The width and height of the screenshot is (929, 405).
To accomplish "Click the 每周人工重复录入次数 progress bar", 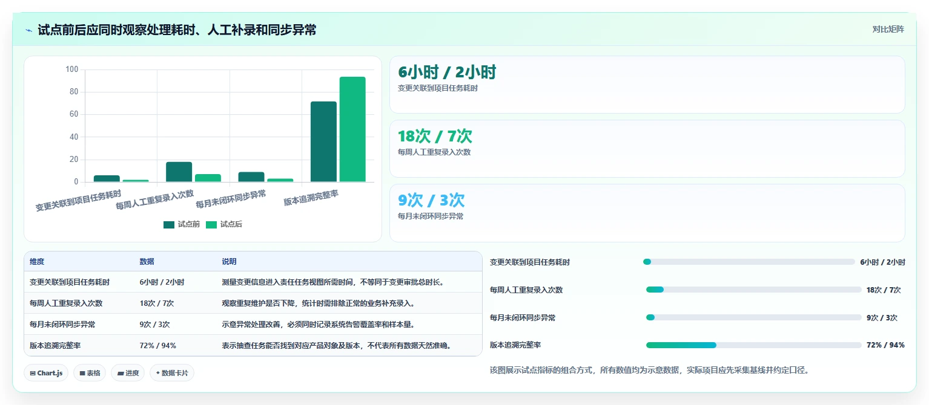I will pos(753,290).
